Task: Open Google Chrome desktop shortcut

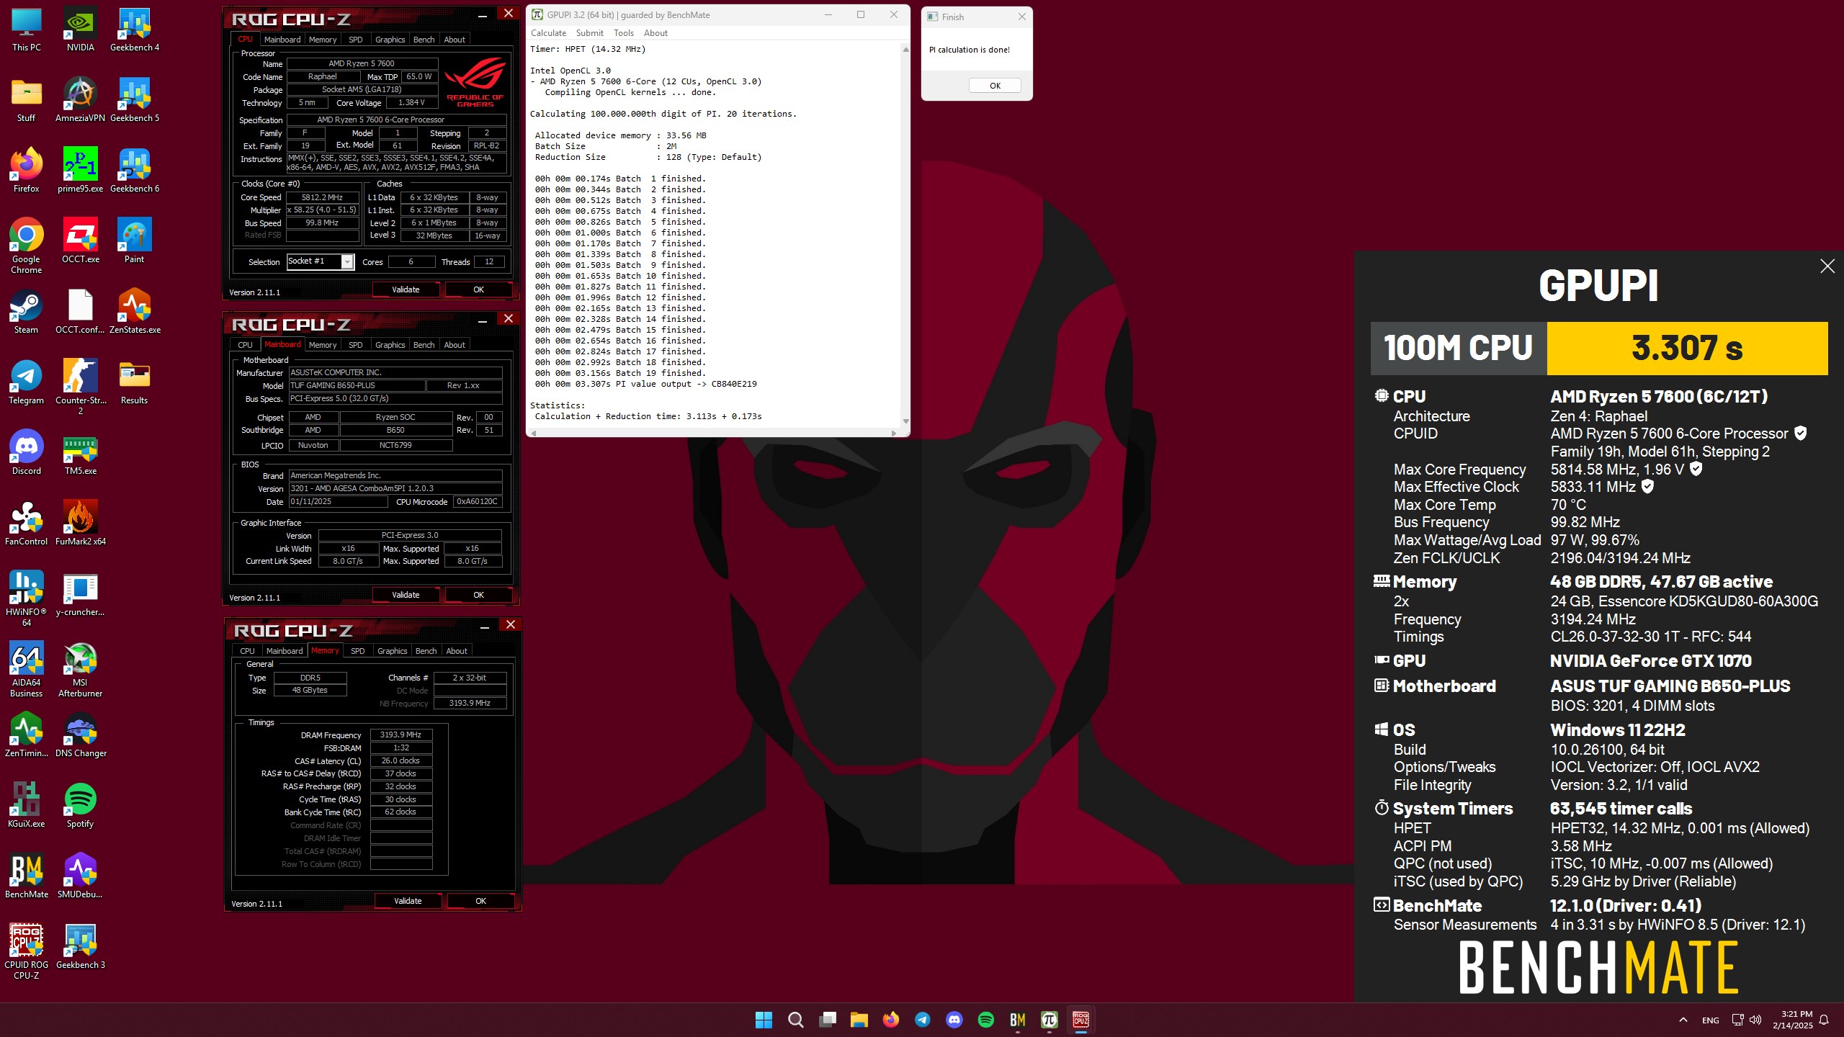Action: pos(27,246)
